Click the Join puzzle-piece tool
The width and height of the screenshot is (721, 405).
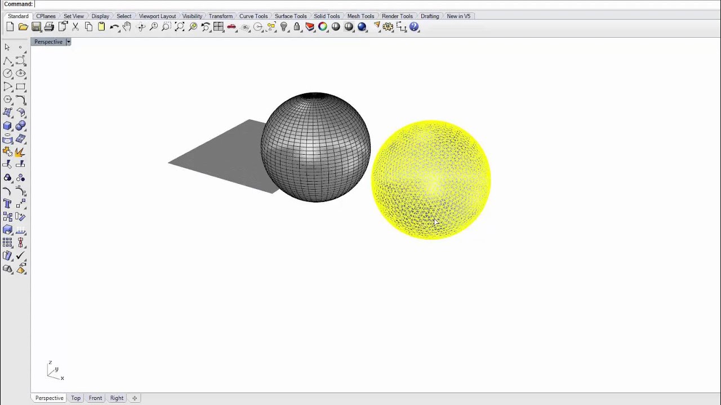(x=7, y=152)
